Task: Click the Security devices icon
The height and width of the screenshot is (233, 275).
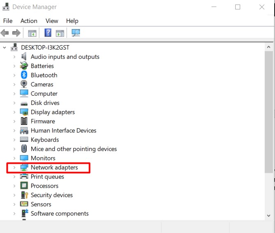Action: pos(24,195)
